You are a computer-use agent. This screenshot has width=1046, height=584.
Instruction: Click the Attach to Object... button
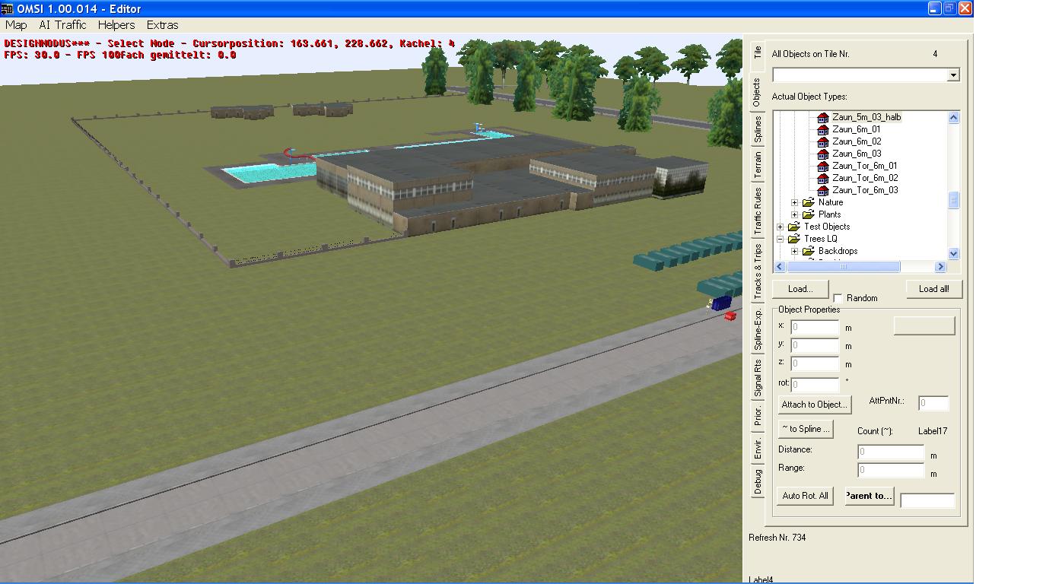point(814,405)
